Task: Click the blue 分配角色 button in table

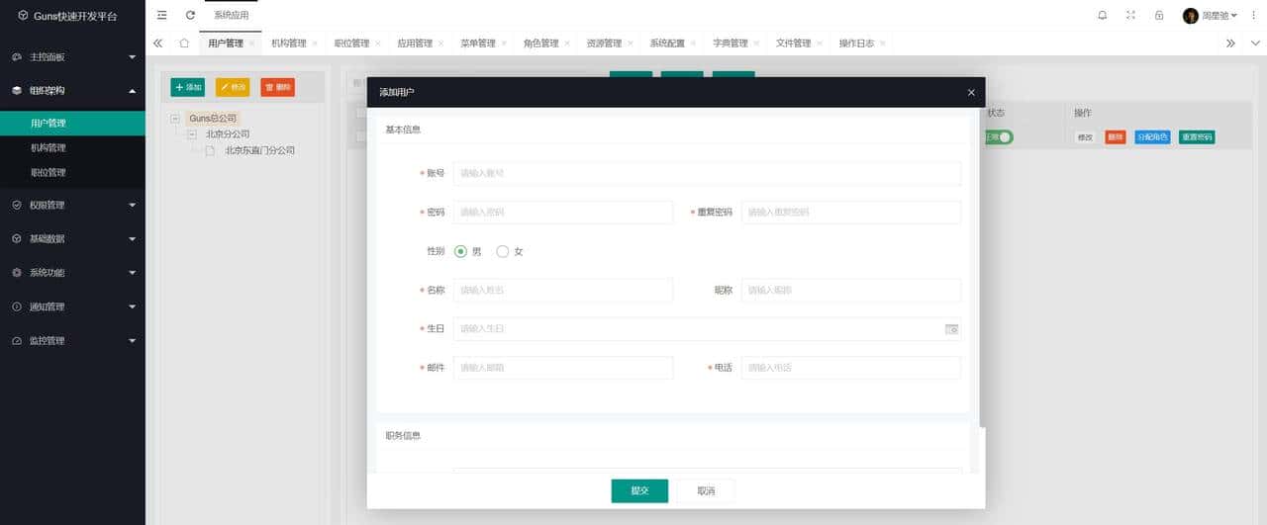Action: (1152, 137)
